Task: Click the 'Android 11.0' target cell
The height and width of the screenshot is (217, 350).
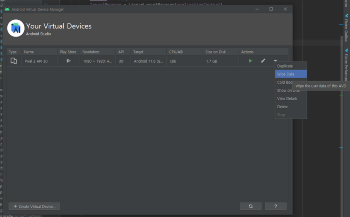Action: click(149, 61)
